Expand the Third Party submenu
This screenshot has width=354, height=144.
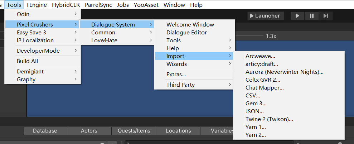[x=195, y=85]
